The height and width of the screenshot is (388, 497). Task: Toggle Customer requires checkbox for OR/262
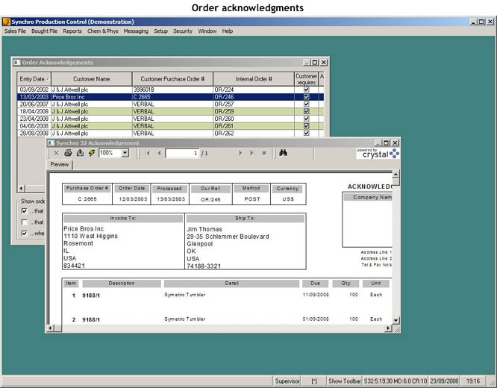click(x=306, y=134)
